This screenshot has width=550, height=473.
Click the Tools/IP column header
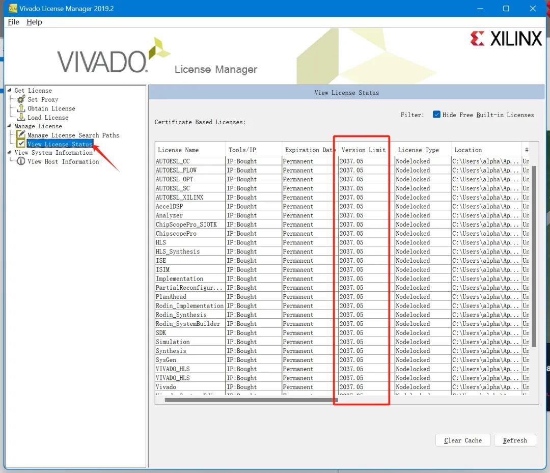click(254, 150)
